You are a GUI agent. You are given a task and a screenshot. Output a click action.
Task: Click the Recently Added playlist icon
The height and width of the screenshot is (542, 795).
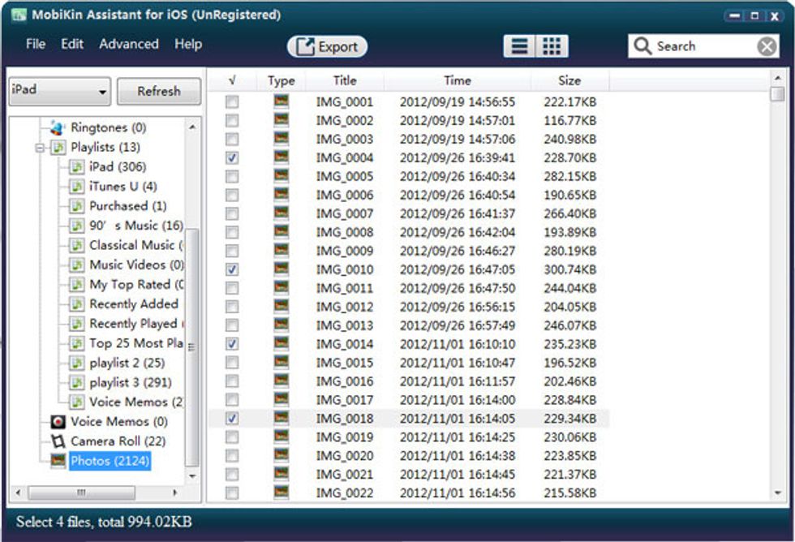click(x=76, y=304)
